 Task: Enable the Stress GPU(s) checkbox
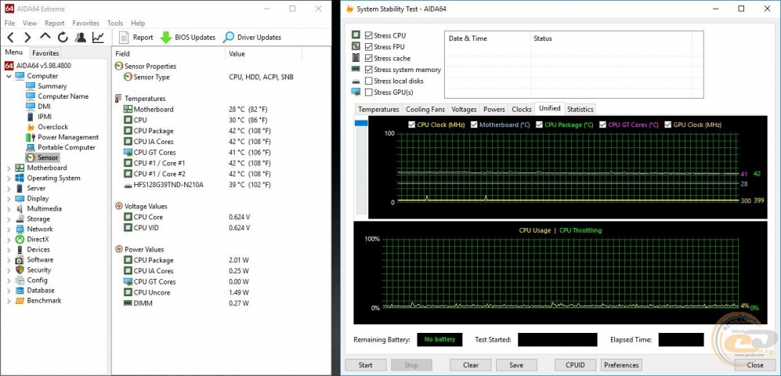pos(369,92)
